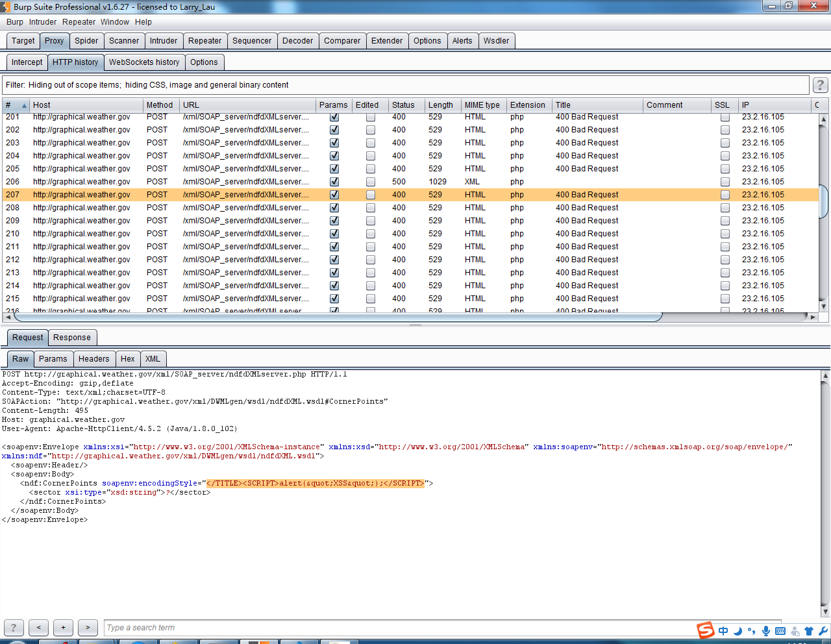Open the Burp menu
This screenshot has height=644, width=831.
[x=15, y=22]
